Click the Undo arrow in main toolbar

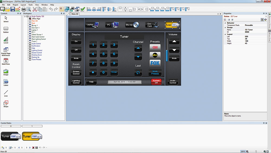point(51,9)
